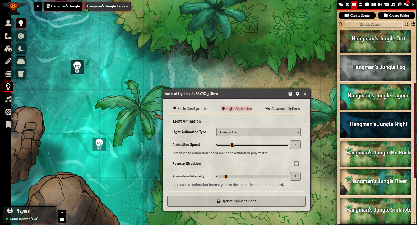Switch to the Advanced Options tab
The height and width of the screenshot is (225, 417).
coord(282,109)
